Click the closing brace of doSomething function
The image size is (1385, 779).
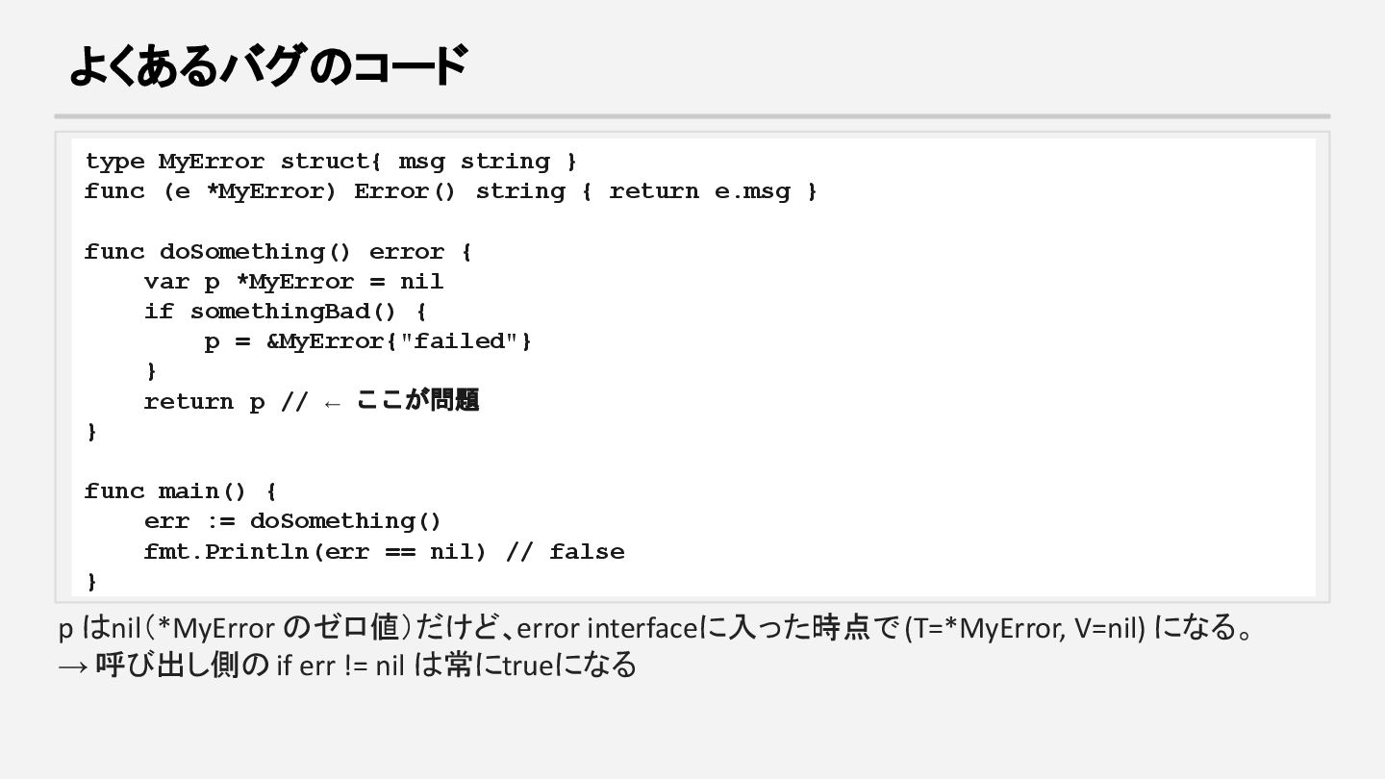click(92, 432)
